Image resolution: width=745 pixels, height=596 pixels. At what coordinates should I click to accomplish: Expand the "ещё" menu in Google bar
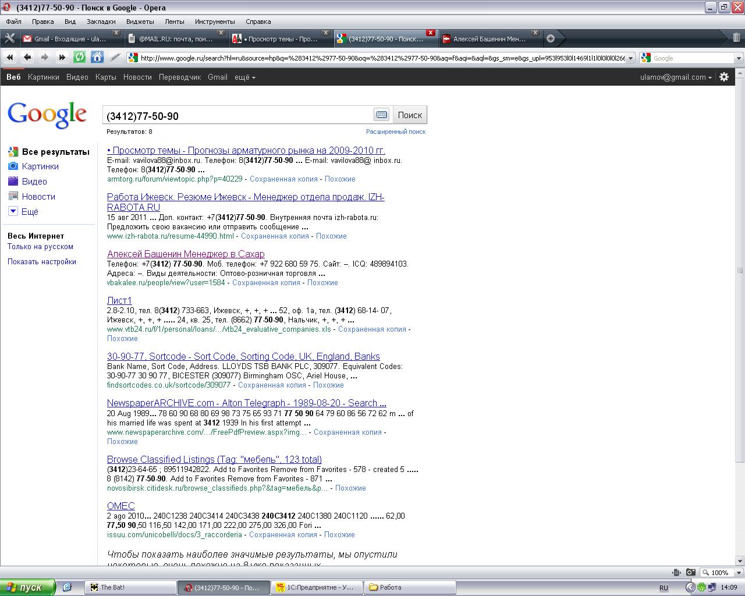244,77
